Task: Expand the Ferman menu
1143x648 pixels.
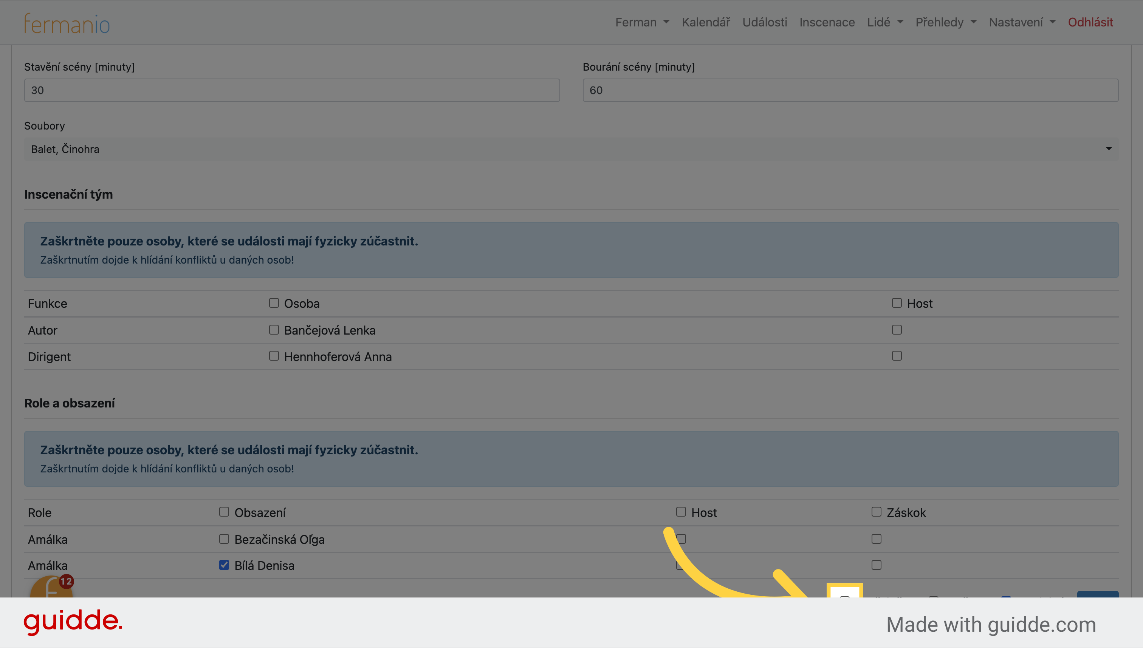Action: [642, 22]
